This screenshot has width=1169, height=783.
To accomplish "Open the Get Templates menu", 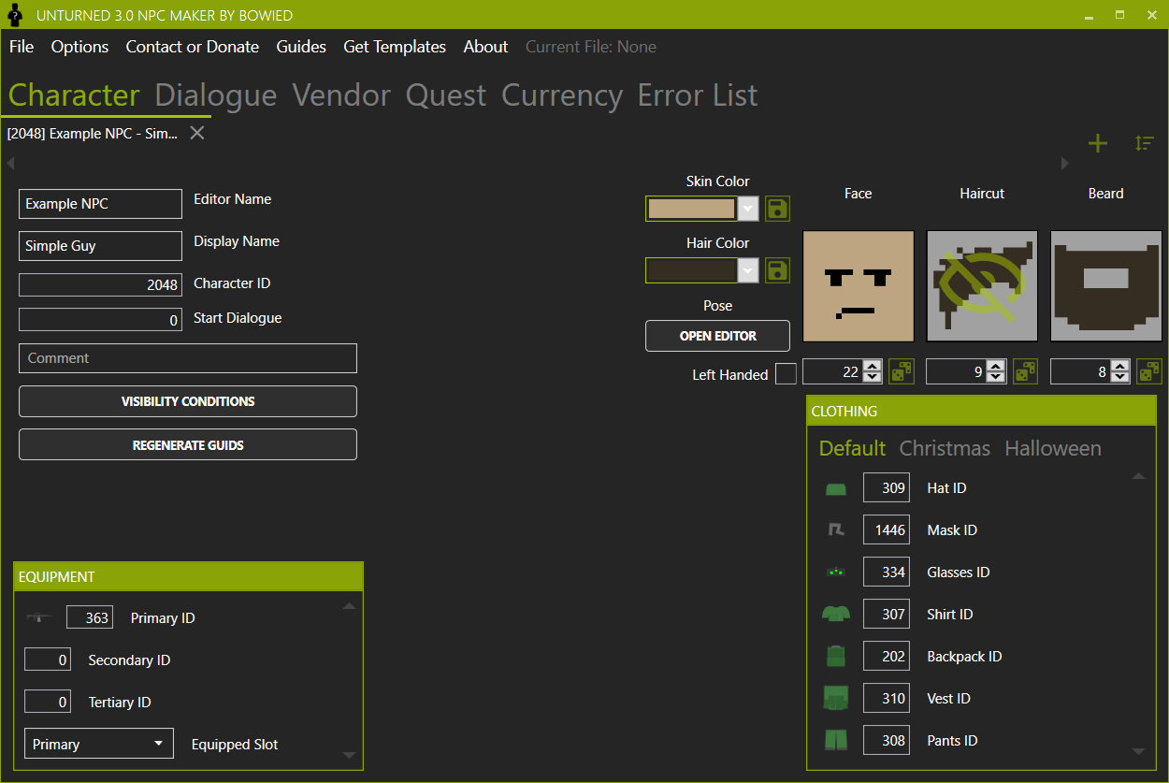I will tap(395, 47).
